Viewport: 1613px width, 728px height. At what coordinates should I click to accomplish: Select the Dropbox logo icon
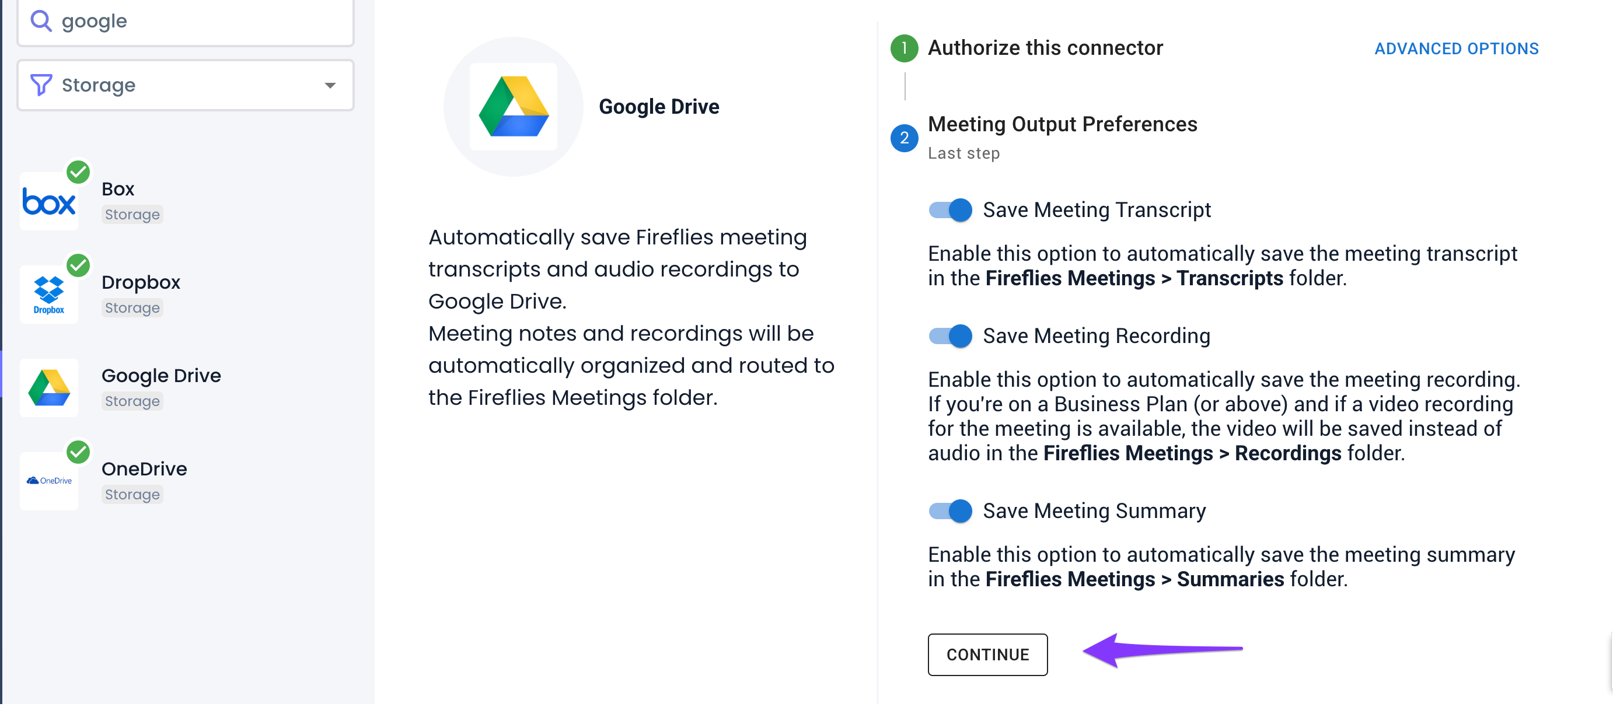[49, 295]
